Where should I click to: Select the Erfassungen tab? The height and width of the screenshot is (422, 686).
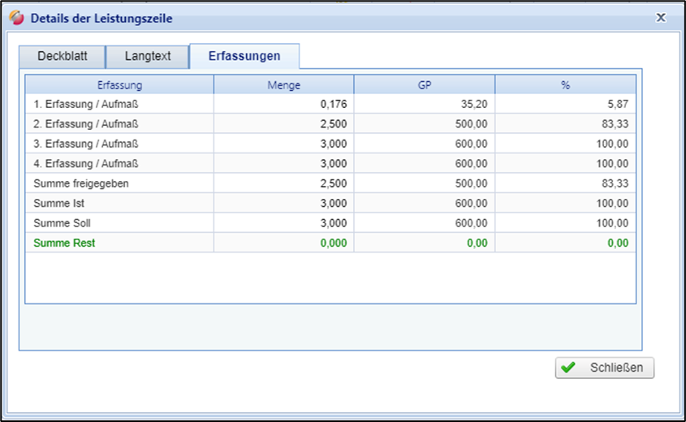(244, 57)
